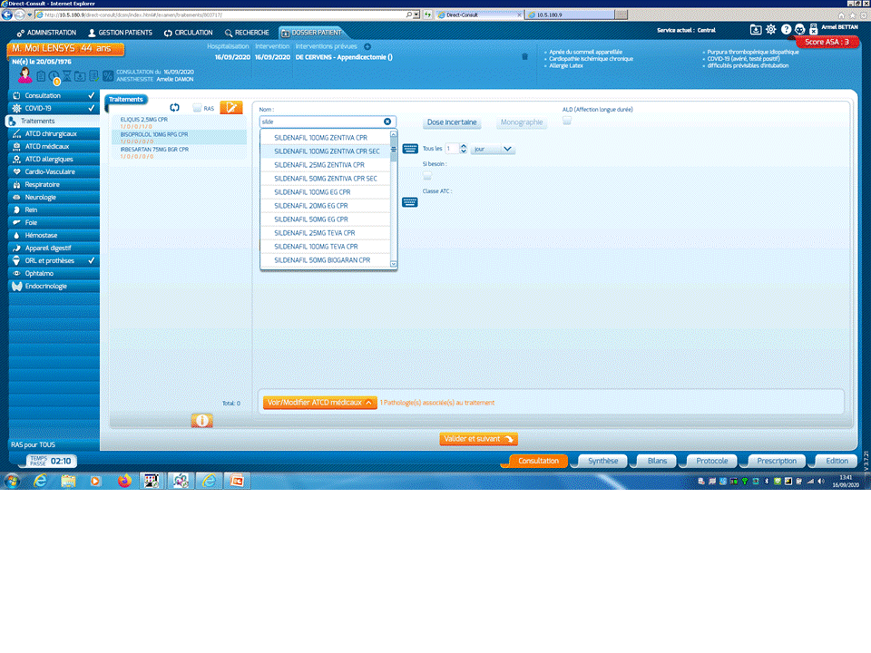Select SILDENAFIL 100MG ZENTIVA CPR SEC suggestion
This screenshot has width=871, height=653.
(x=327, y=151)
